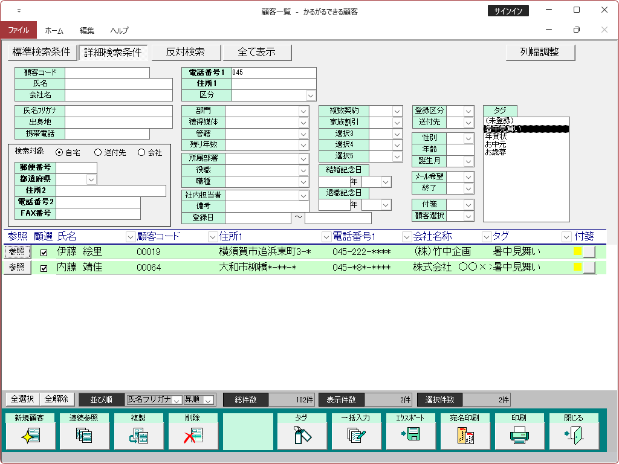
Task: Launch the エクスポート export icon
Action: click(411, 435)
